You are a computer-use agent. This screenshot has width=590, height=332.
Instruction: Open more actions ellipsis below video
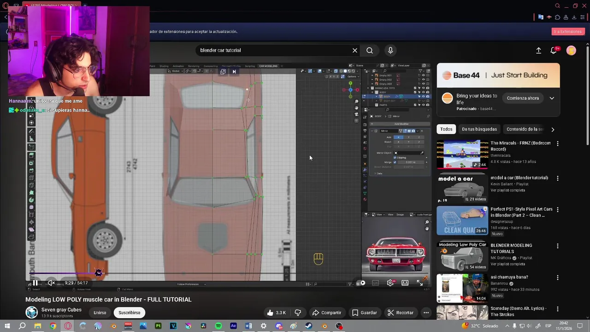426,313
